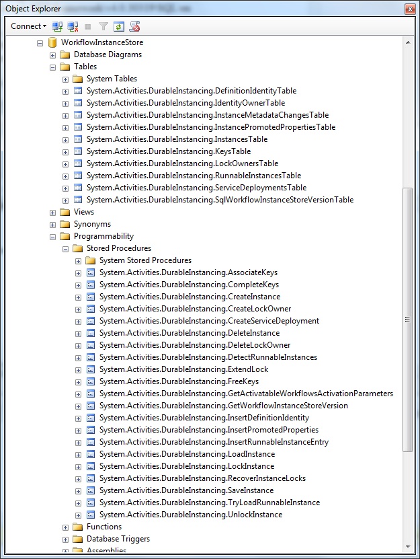Expand the KeysTable table node
The width and height of the screenshot is (420, 559).
pos(66,152)
